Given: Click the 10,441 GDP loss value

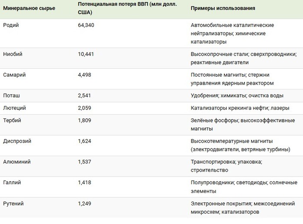Looking at the screenshot, I should (x=86, y=54).
